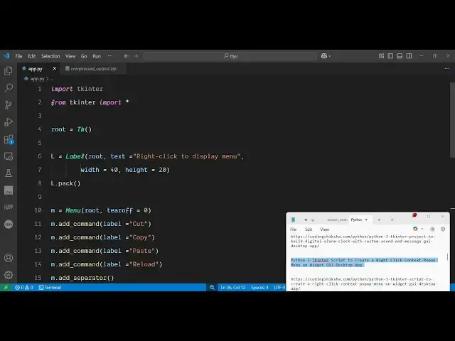455x341 pixels.
Task: Go forward with the title bar right arrow
Action: pyautogui.click(x=136, y=56)
